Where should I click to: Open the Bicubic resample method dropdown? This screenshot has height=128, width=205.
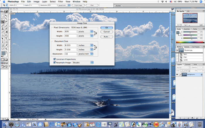(x=83, y=63)
